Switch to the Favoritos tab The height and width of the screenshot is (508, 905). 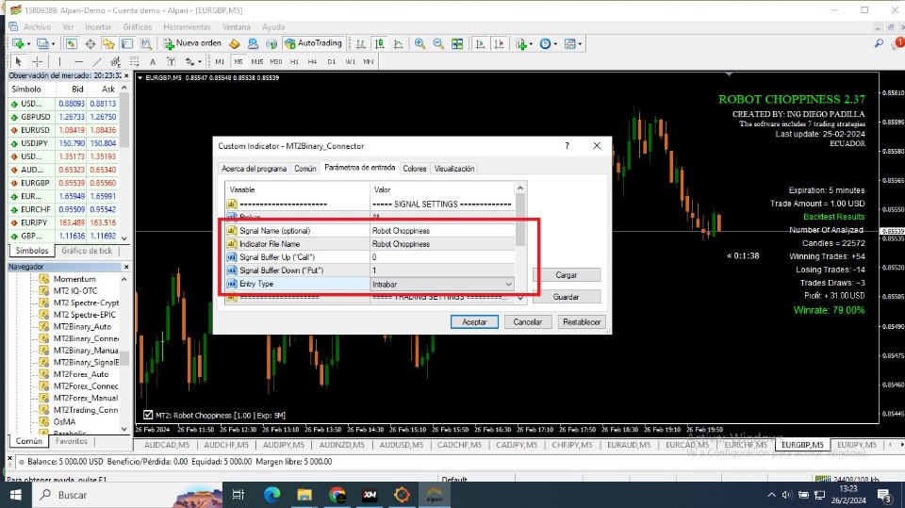[72, 441]
